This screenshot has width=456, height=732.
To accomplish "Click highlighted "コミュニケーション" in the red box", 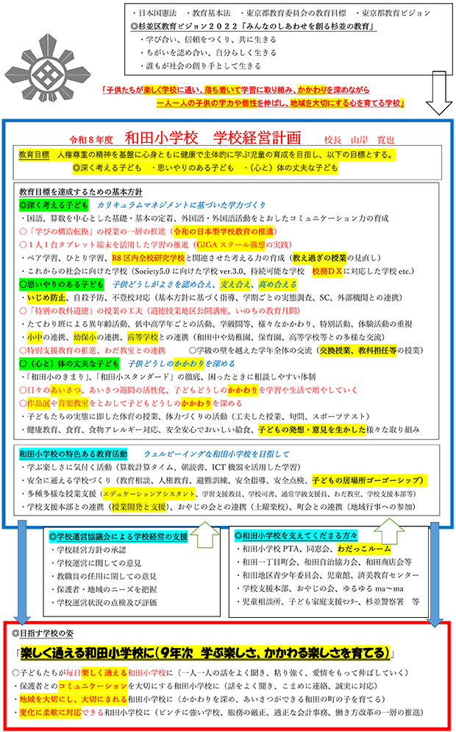I will coord(93,686).
